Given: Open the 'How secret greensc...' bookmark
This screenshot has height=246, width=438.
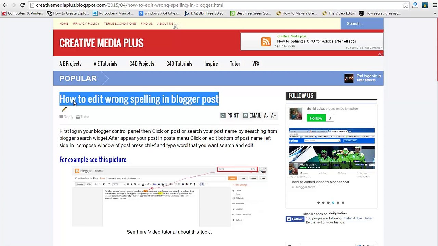Looking at the screenshot, I should 380,13.
